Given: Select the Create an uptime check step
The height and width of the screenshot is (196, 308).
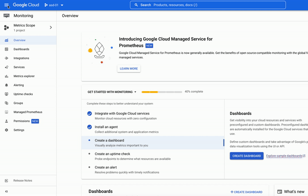Looking at the screenshot, I should point(153,156).
